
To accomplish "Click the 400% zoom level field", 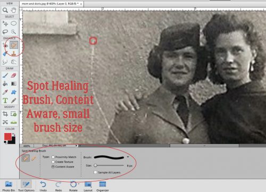I will 27,146.
